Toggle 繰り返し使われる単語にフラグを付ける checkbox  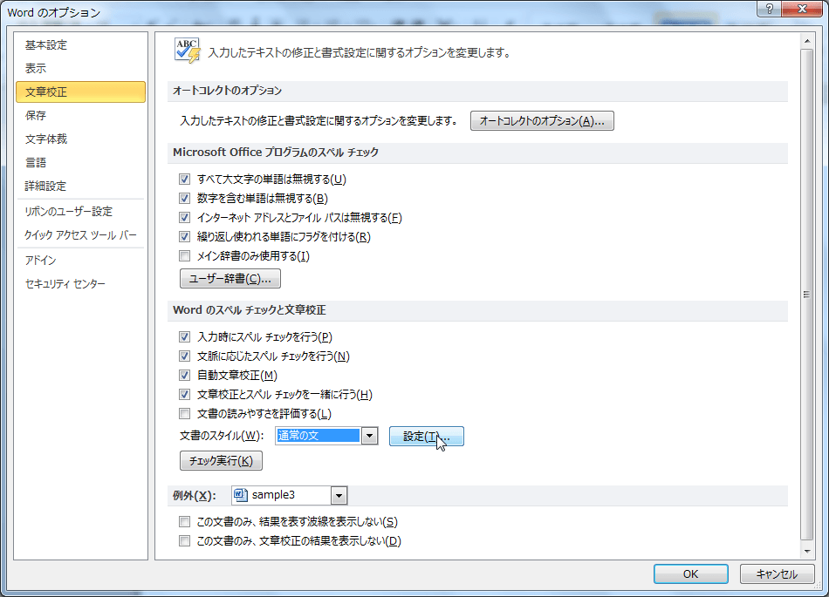[184, 236]
